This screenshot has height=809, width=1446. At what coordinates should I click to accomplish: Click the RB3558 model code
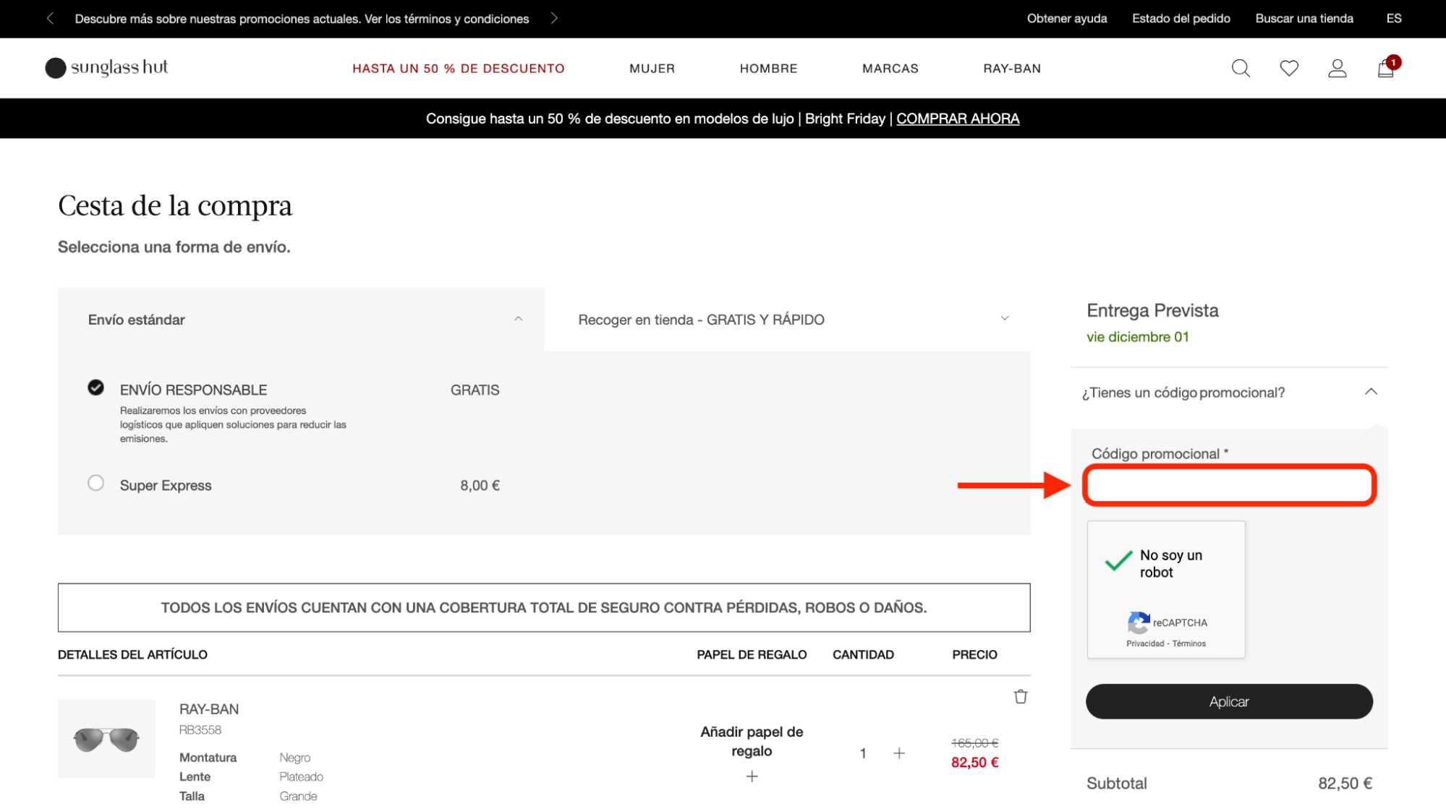click(200, 730)
